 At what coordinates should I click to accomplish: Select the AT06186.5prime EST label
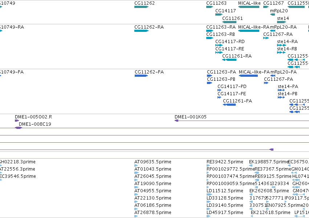pos(153,205)
